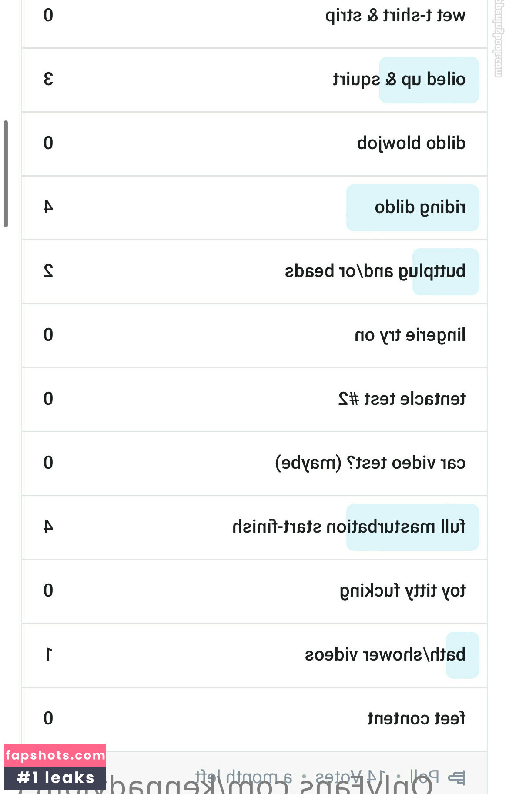
Task: Click the vertical scrollbar handle
Action: [6, 174]
